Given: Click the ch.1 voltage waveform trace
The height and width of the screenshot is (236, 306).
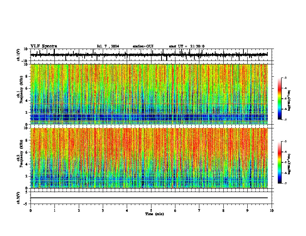Looking at the screenshot, I should point(149,55).
